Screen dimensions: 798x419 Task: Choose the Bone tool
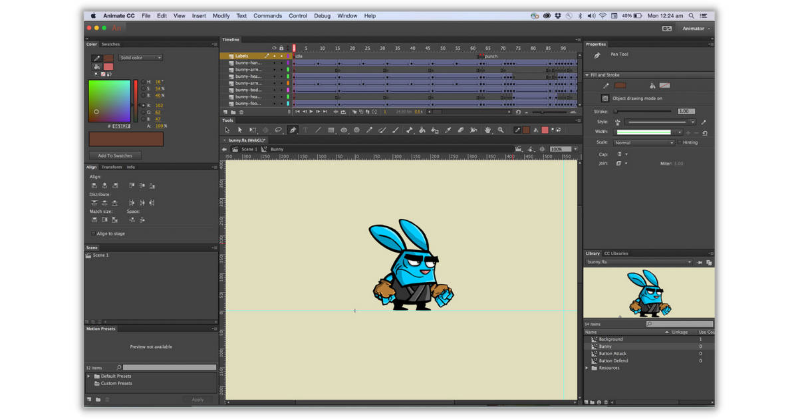(410, 130)
